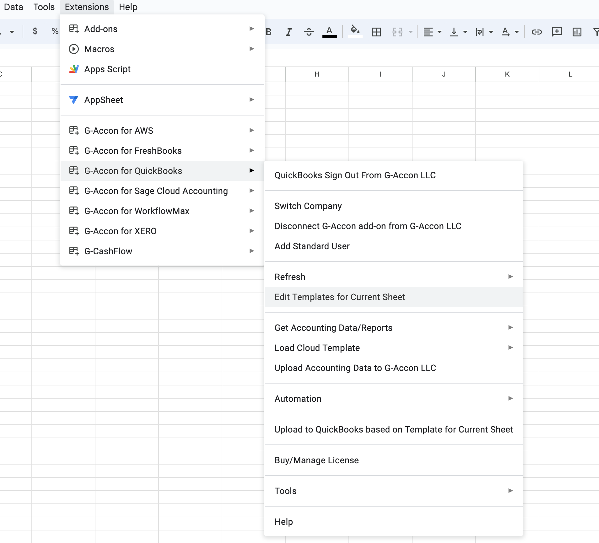599x543 pixels.
Task: Click the merge cells icon
Action: click(x=397, y=32)
